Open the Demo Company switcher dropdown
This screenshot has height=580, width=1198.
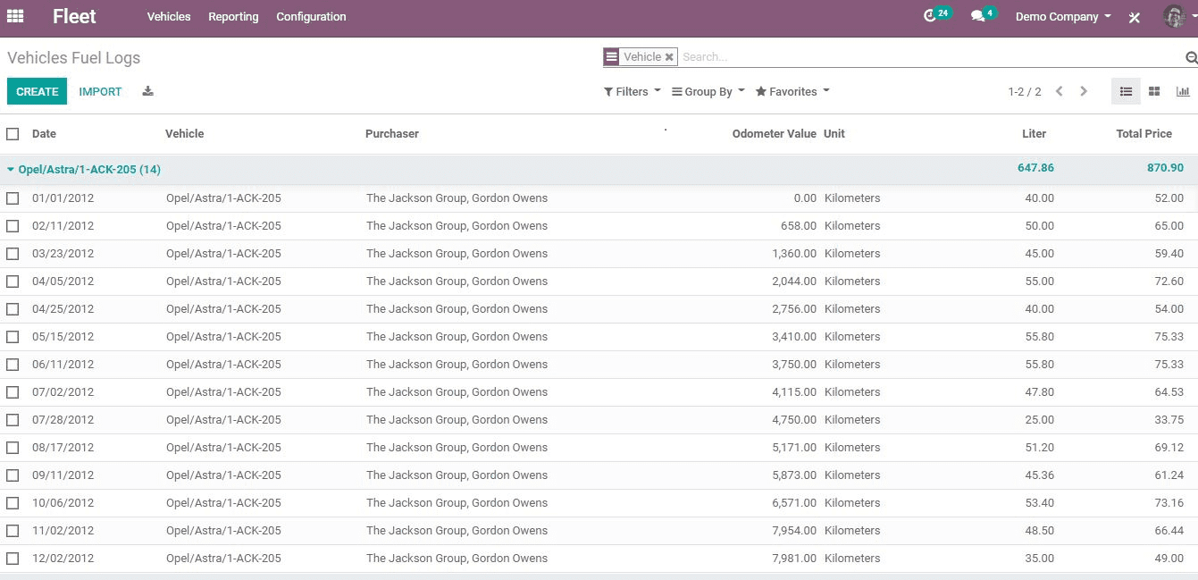click(1063, 17)
